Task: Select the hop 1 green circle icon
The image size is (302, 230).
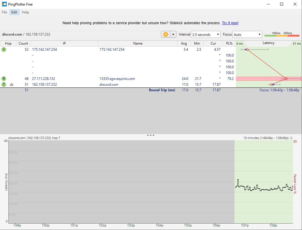Action: [4, 49]
